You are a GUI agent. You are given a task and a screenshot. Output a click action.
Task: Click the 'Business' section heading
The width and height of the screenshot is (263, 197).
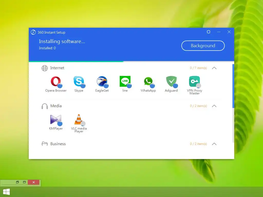58,144
